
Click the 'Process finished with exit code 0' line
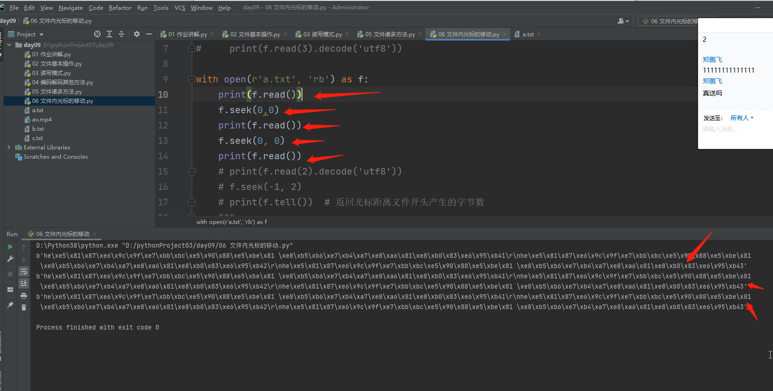(x=98, y=328)
